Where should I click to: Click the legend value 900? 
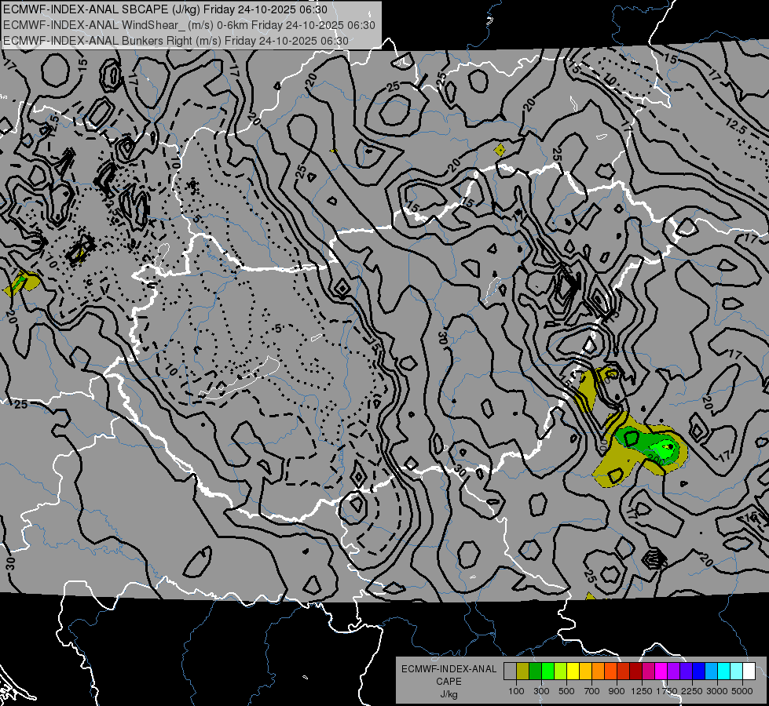point(617,691)
